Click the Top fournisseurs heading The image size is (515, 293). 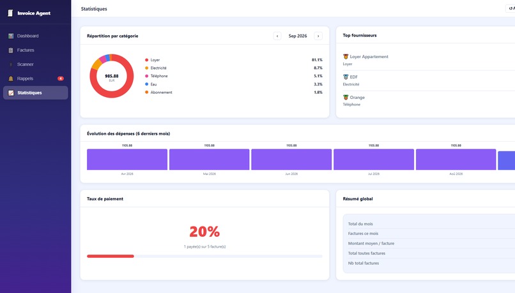360,35
